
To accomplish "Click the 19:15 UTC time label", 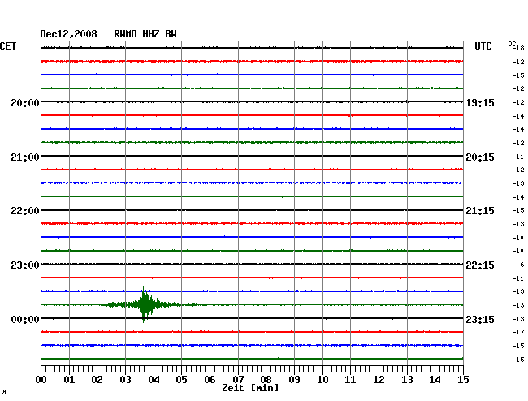I will [x=480, y=103].
